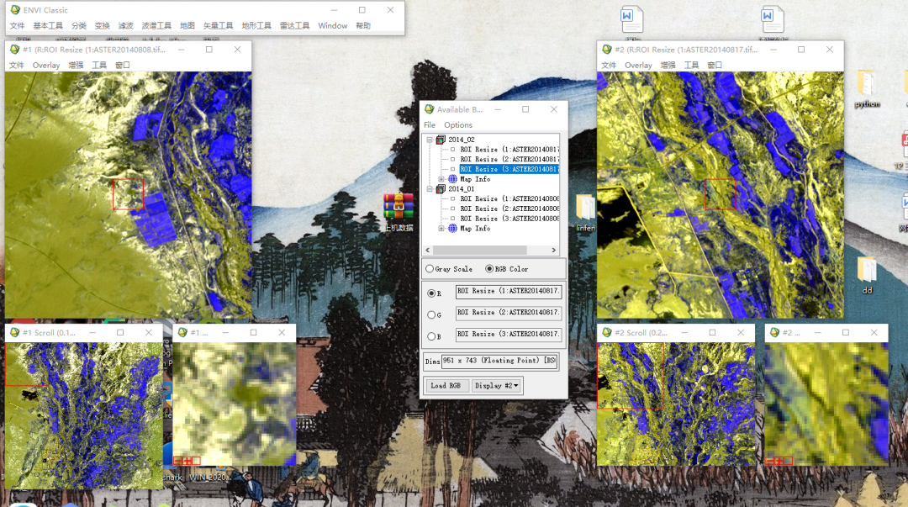Click the G band text field

(x=509, y=313)
